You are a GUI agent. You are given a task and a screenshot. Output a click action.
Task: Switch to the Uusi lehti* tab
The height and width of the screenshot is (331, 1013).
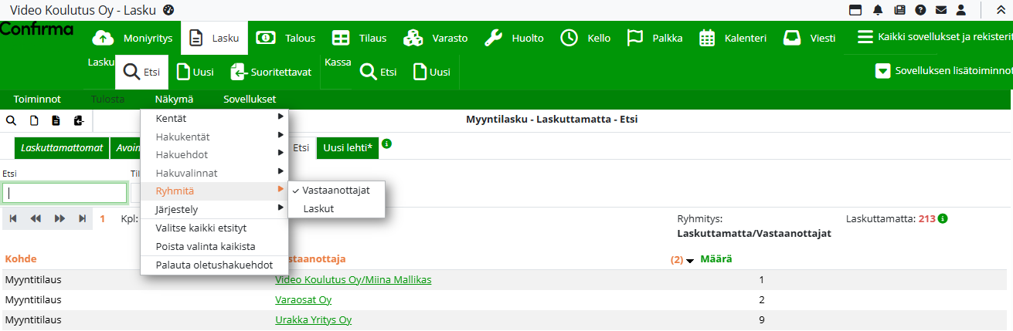click(347, 147)
